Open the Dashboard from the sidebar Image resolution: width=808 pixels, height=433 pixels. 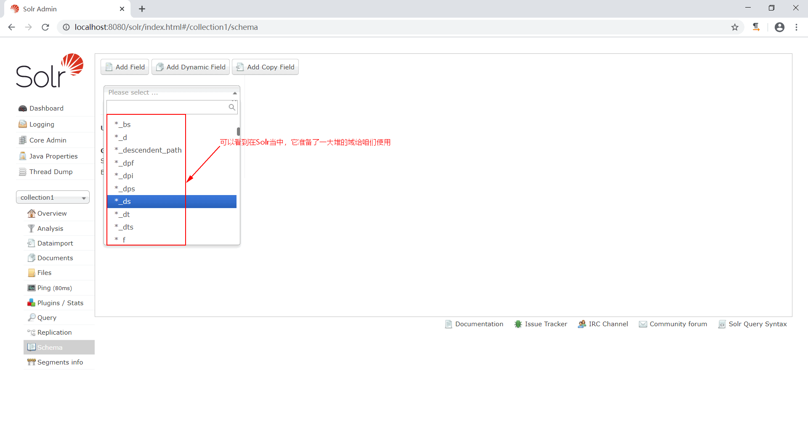pos(45,108)
